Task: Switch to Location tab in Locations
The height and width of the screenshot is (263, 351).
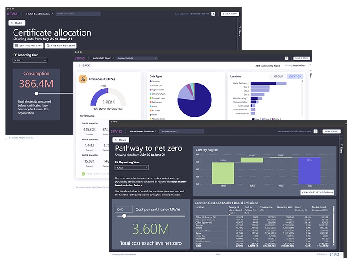Action: click(295, 76)
